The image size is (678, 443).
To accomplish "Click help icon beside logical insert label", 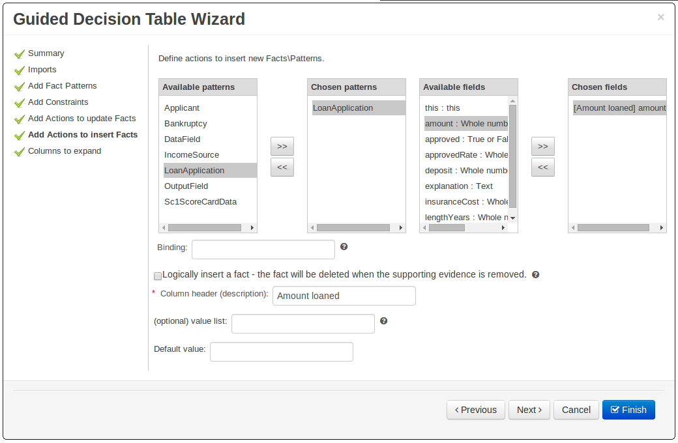I will click(x=535, y=275).
